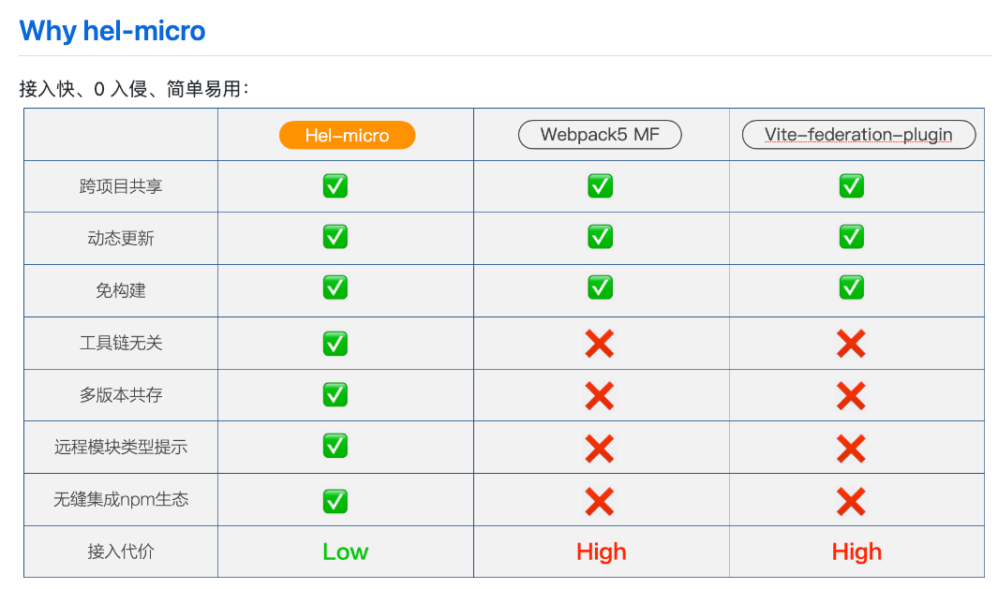Click Webpack5 MF red cross for 无缝集成npm生态
The image size is (998, 589).
[x=600, y=502]
